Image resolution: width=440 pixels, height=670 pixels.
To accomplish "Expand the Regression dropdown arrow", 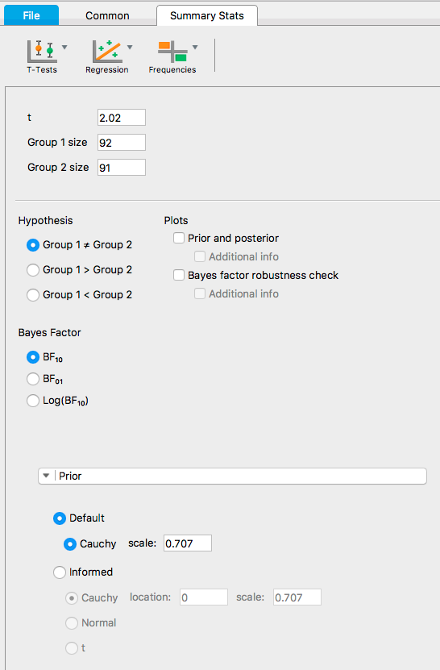I will tap(130, 47).
